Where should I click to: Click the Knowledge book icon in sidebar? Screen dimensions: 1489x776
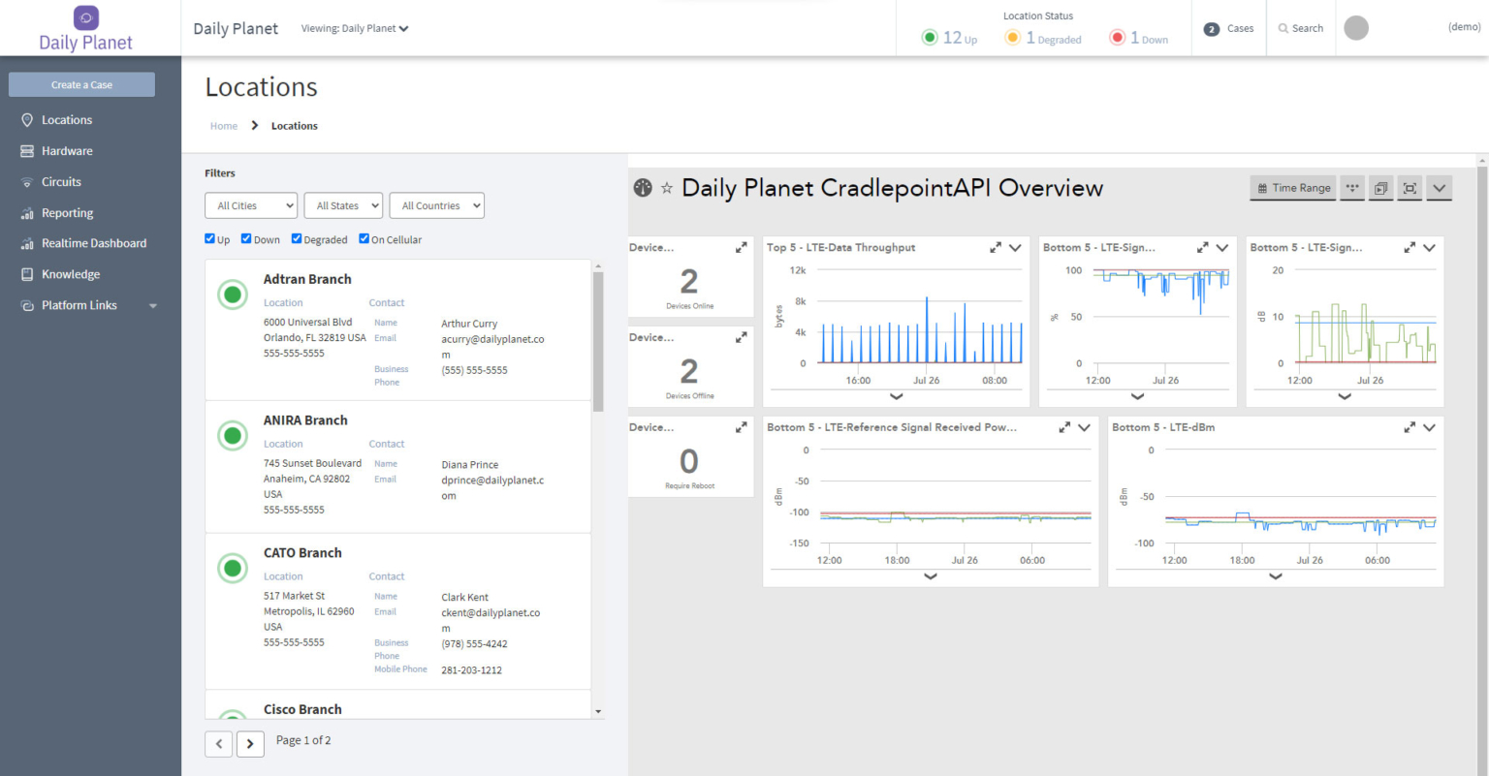27,274
